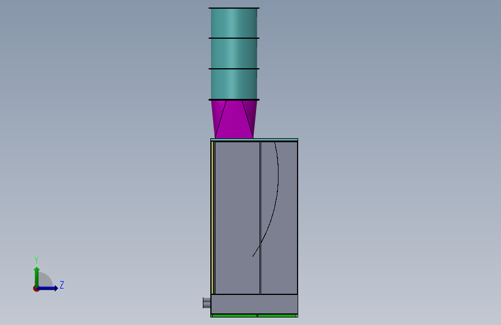
Task: Click the Z label of the triad
Action: click(x=62, y=285)
